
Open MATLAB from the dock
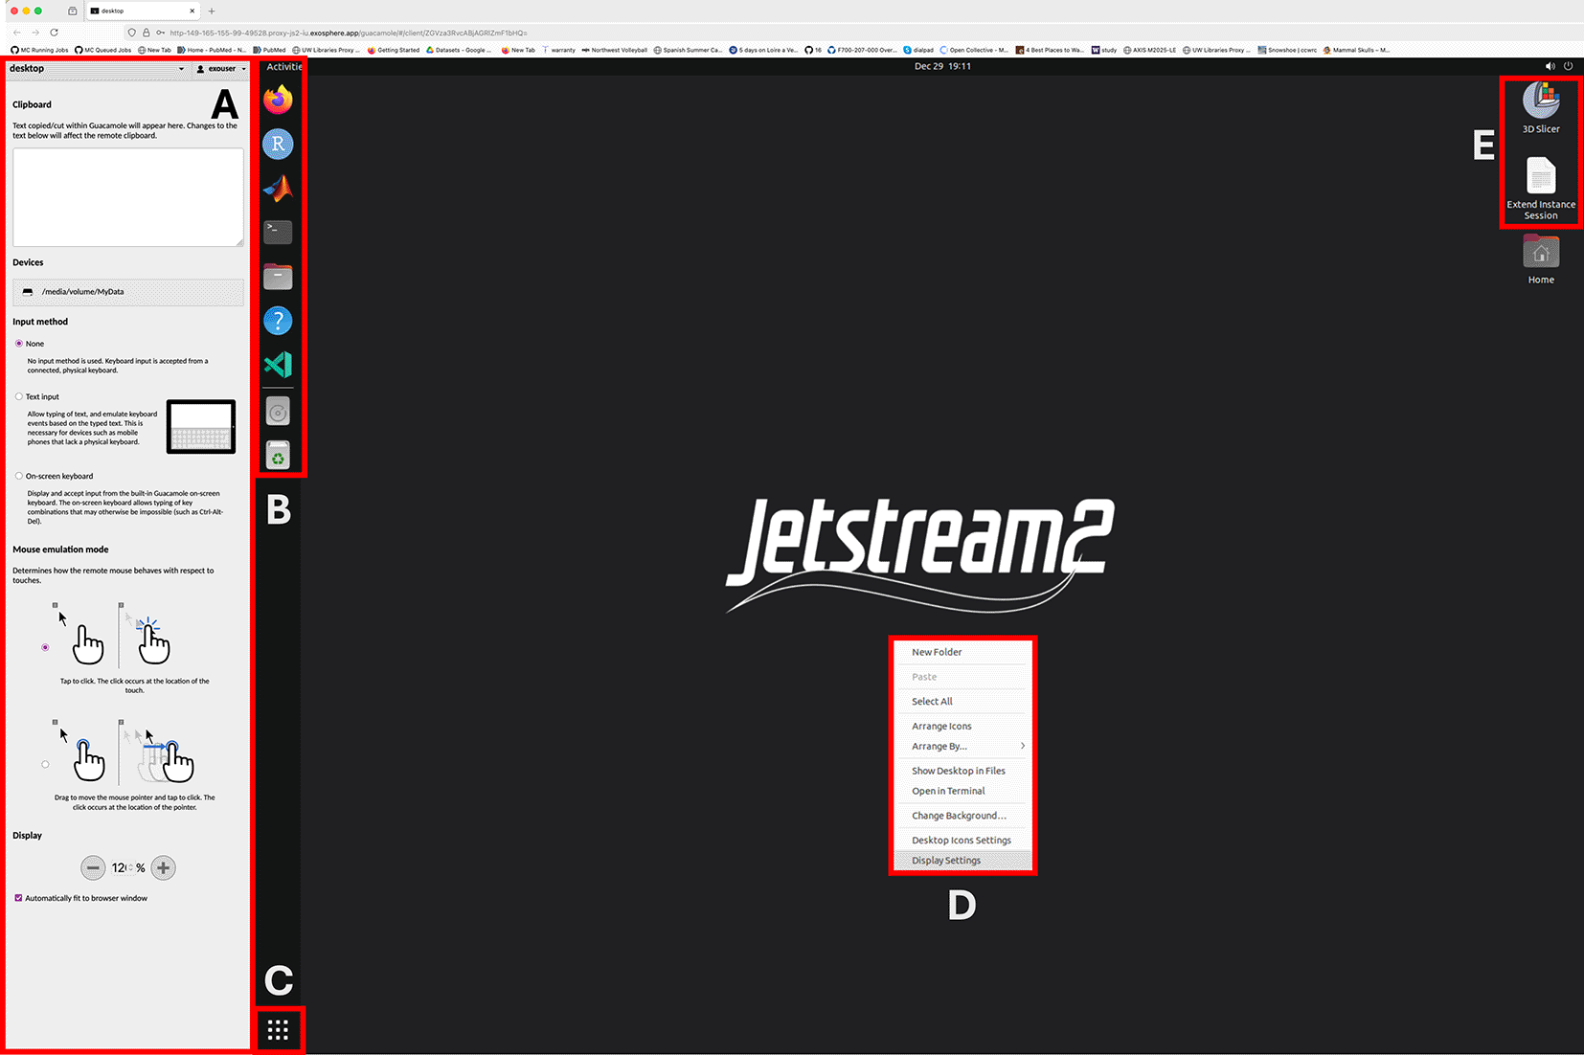278,189
